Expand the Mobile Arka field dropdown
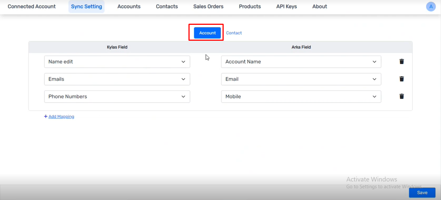Screen dimensions: 441x200 click(x=301, y=97)
